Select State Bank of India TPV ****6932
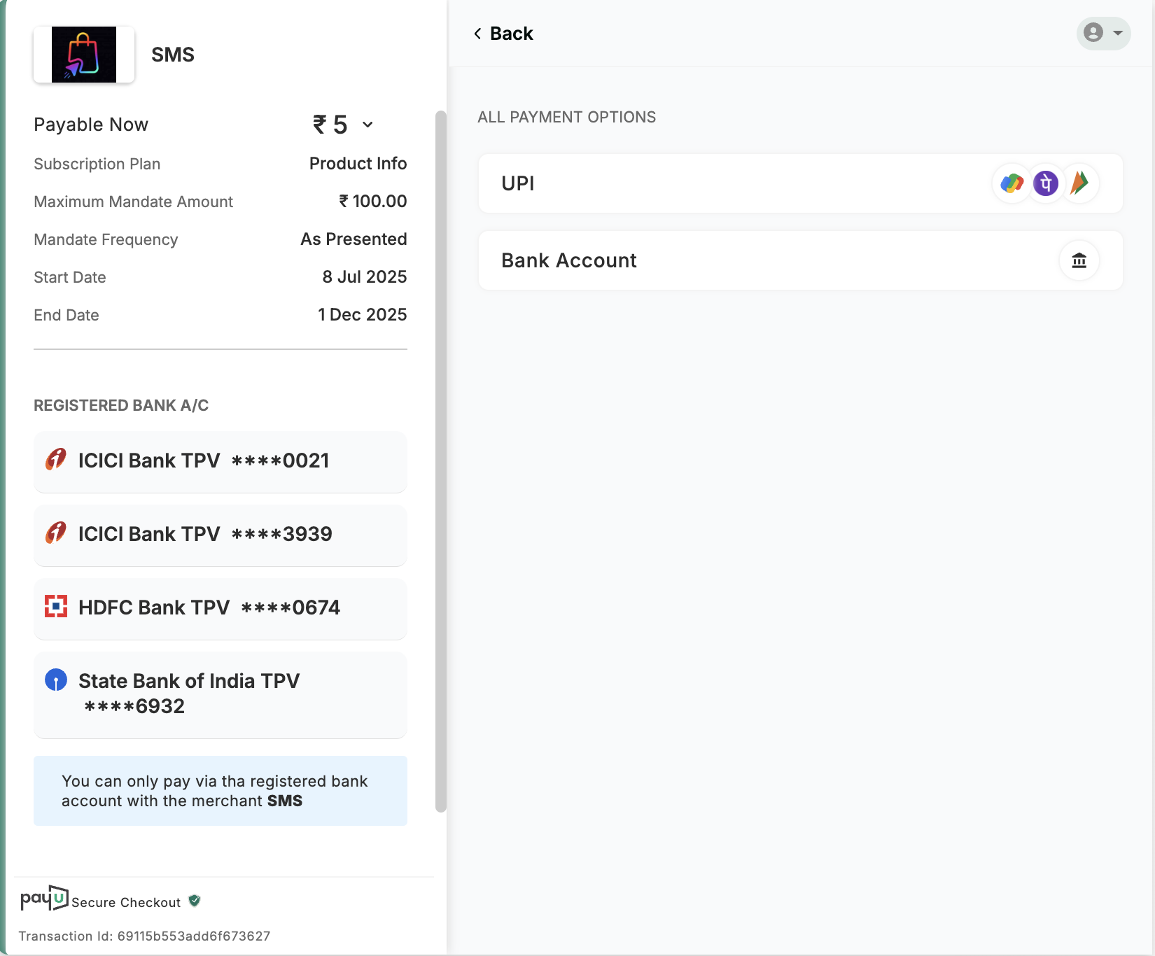1155x956 pixels. tap(220, 694)
